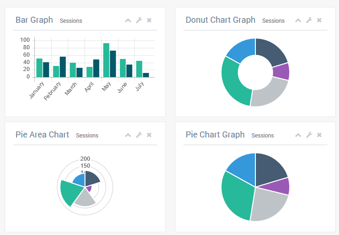Open wrench settings on Donut Chart Graph panel

click(x=309, y=20)
